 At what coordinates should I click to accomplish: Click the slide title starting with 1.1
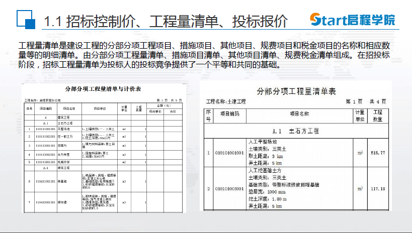pyautogui.click(x=166, y=21)
